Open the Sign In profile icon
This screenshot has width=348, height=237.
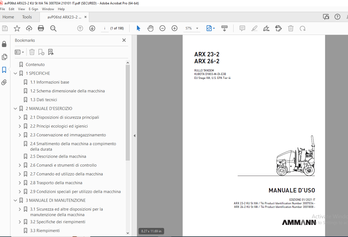point(347,17)
